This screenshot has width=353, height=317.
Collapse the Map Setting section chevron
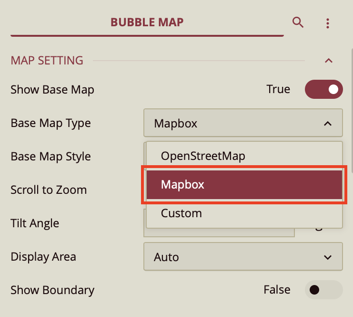pos(328,61)
